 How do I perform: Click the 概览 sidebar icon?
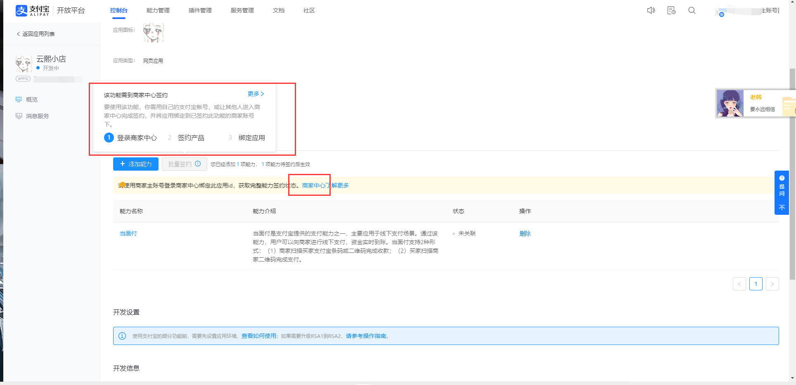coord(19,100)
